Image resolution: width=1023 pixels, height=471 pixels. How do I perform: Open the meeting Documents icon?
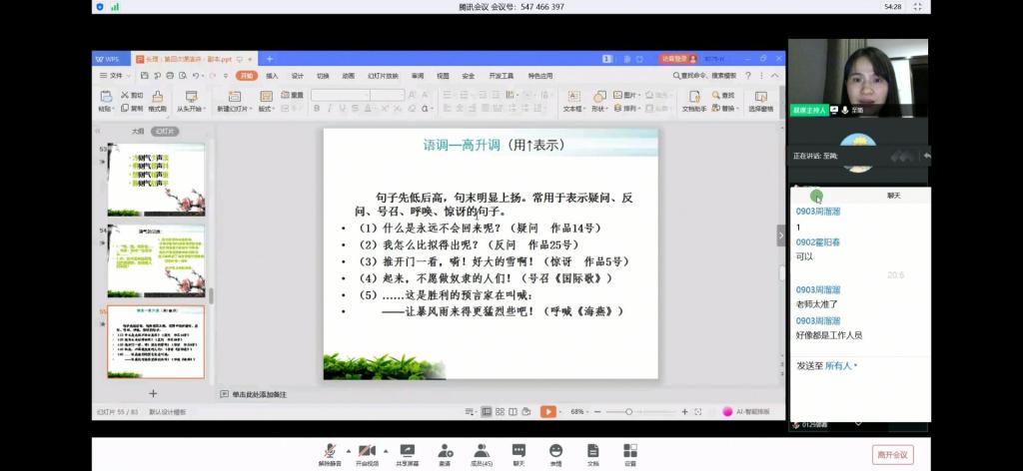click(x=592, y=451)
